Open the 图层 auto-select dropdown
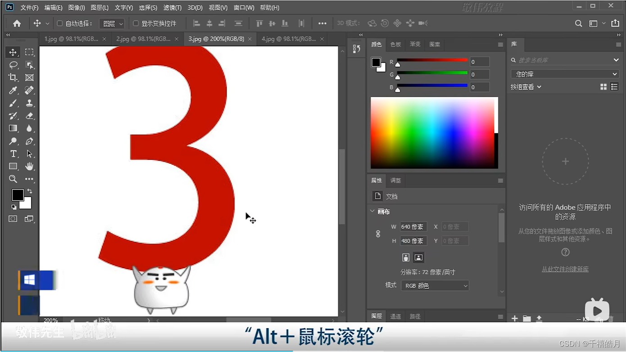626x352 pixels. 112,23
